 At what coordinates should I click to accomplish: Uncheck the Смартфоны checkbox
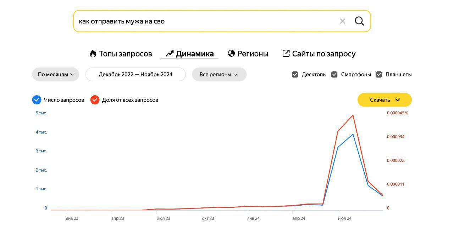[334, 75]
